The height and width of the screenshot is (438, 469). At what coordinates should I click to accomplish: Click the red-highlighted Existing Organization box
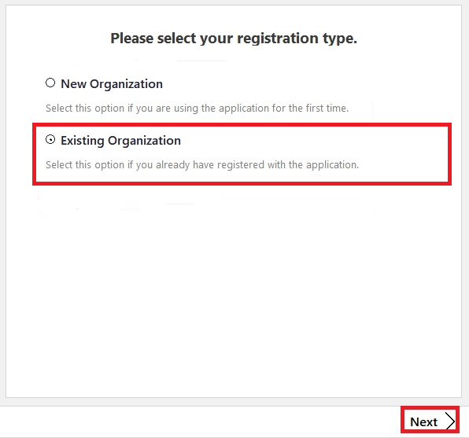242,154
